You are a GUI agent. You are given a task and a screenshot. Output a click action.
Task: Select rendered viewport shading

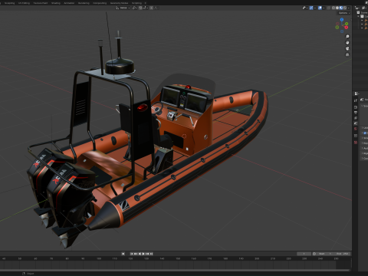pos(345,8)
